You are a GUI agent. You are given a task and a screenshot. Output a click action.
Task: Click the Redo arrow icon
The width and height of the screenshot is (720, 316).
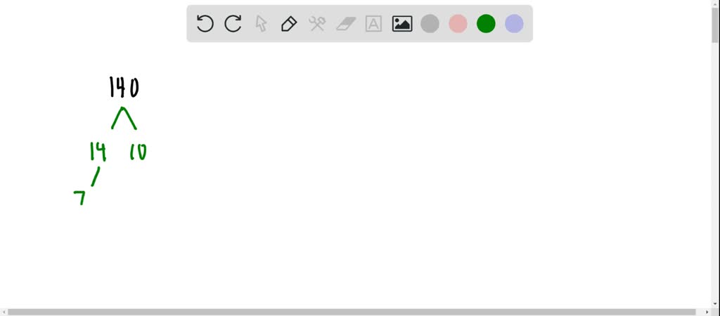pyautogui.click(x=233, y=23)
